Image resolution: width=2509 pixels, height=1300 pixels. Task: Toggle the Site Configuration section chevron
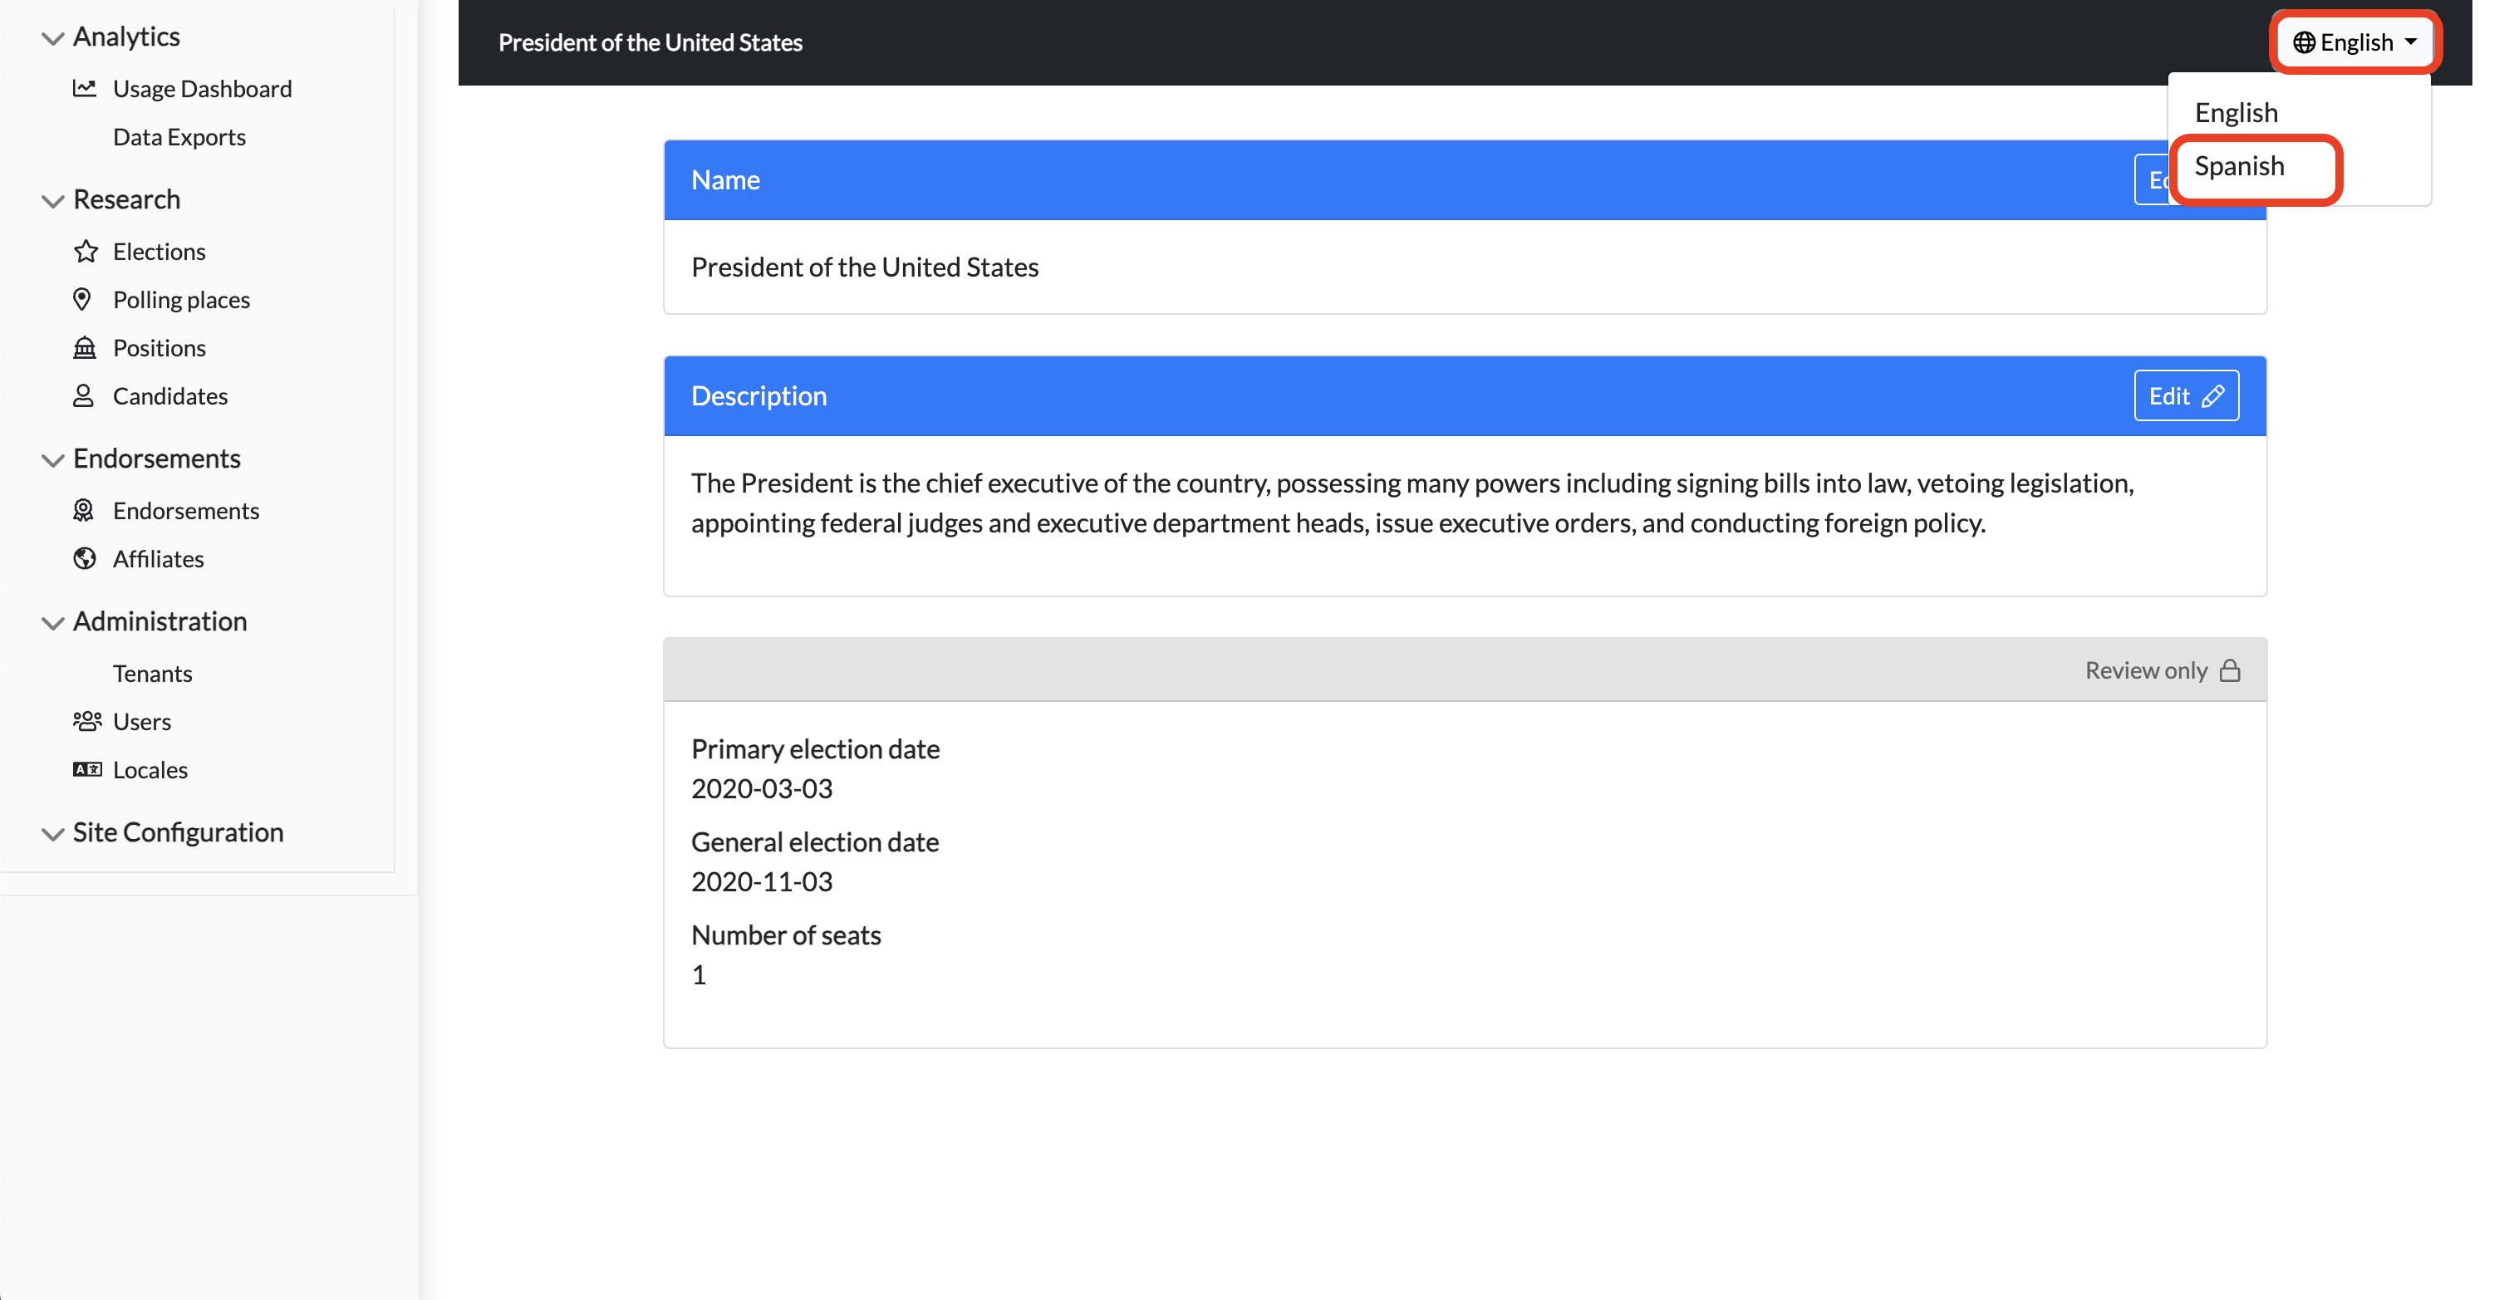52,833
